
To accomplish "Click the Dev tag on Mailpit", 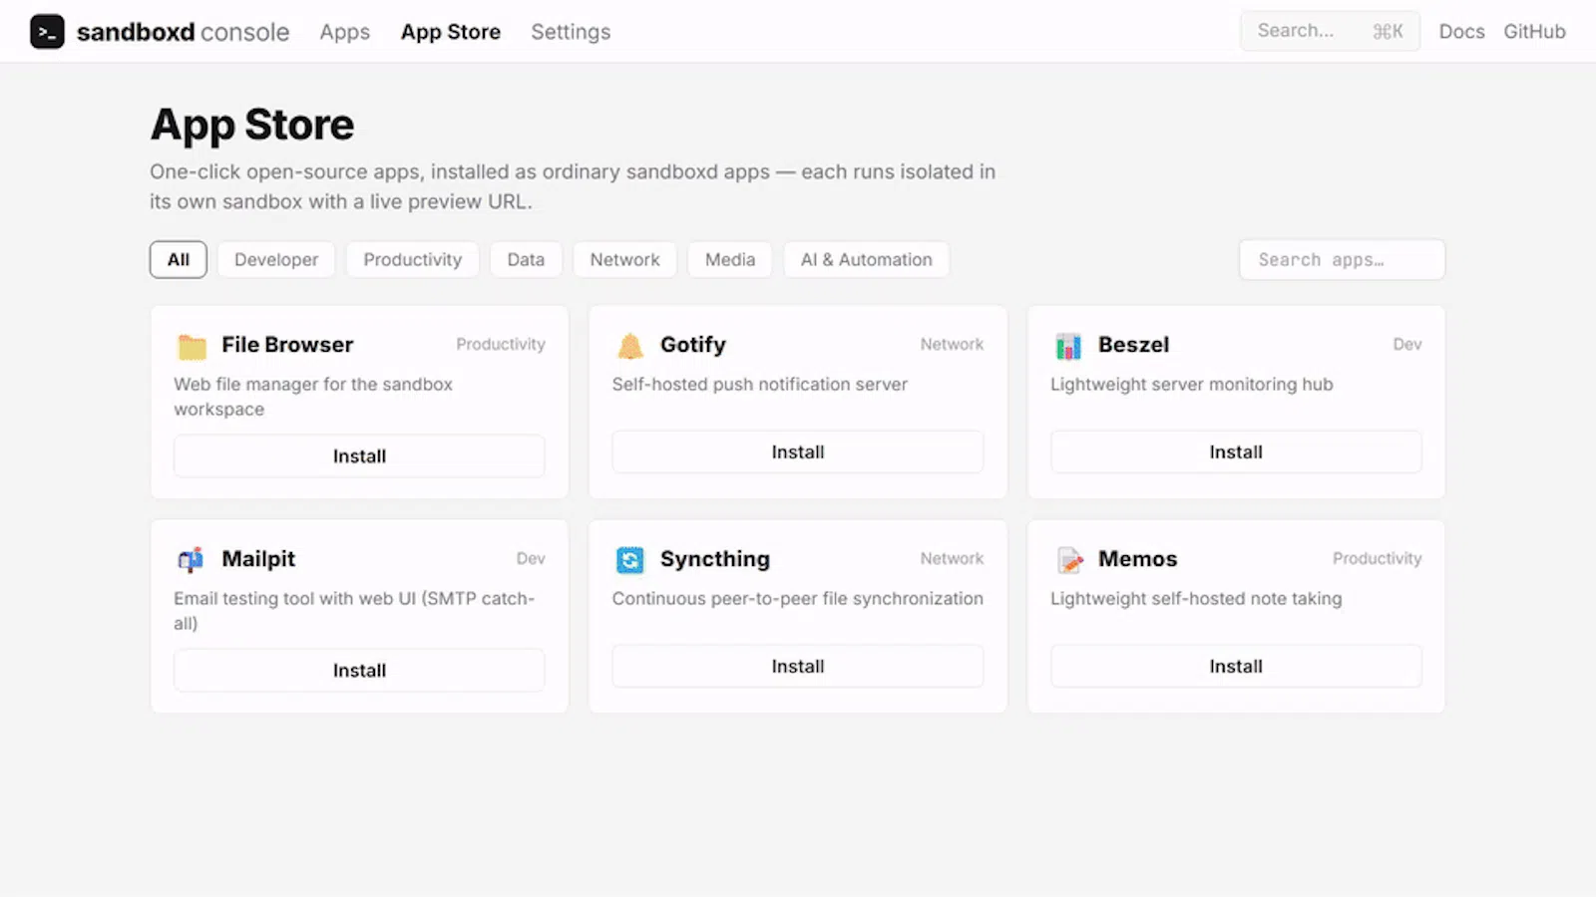I will pos(531,558).
